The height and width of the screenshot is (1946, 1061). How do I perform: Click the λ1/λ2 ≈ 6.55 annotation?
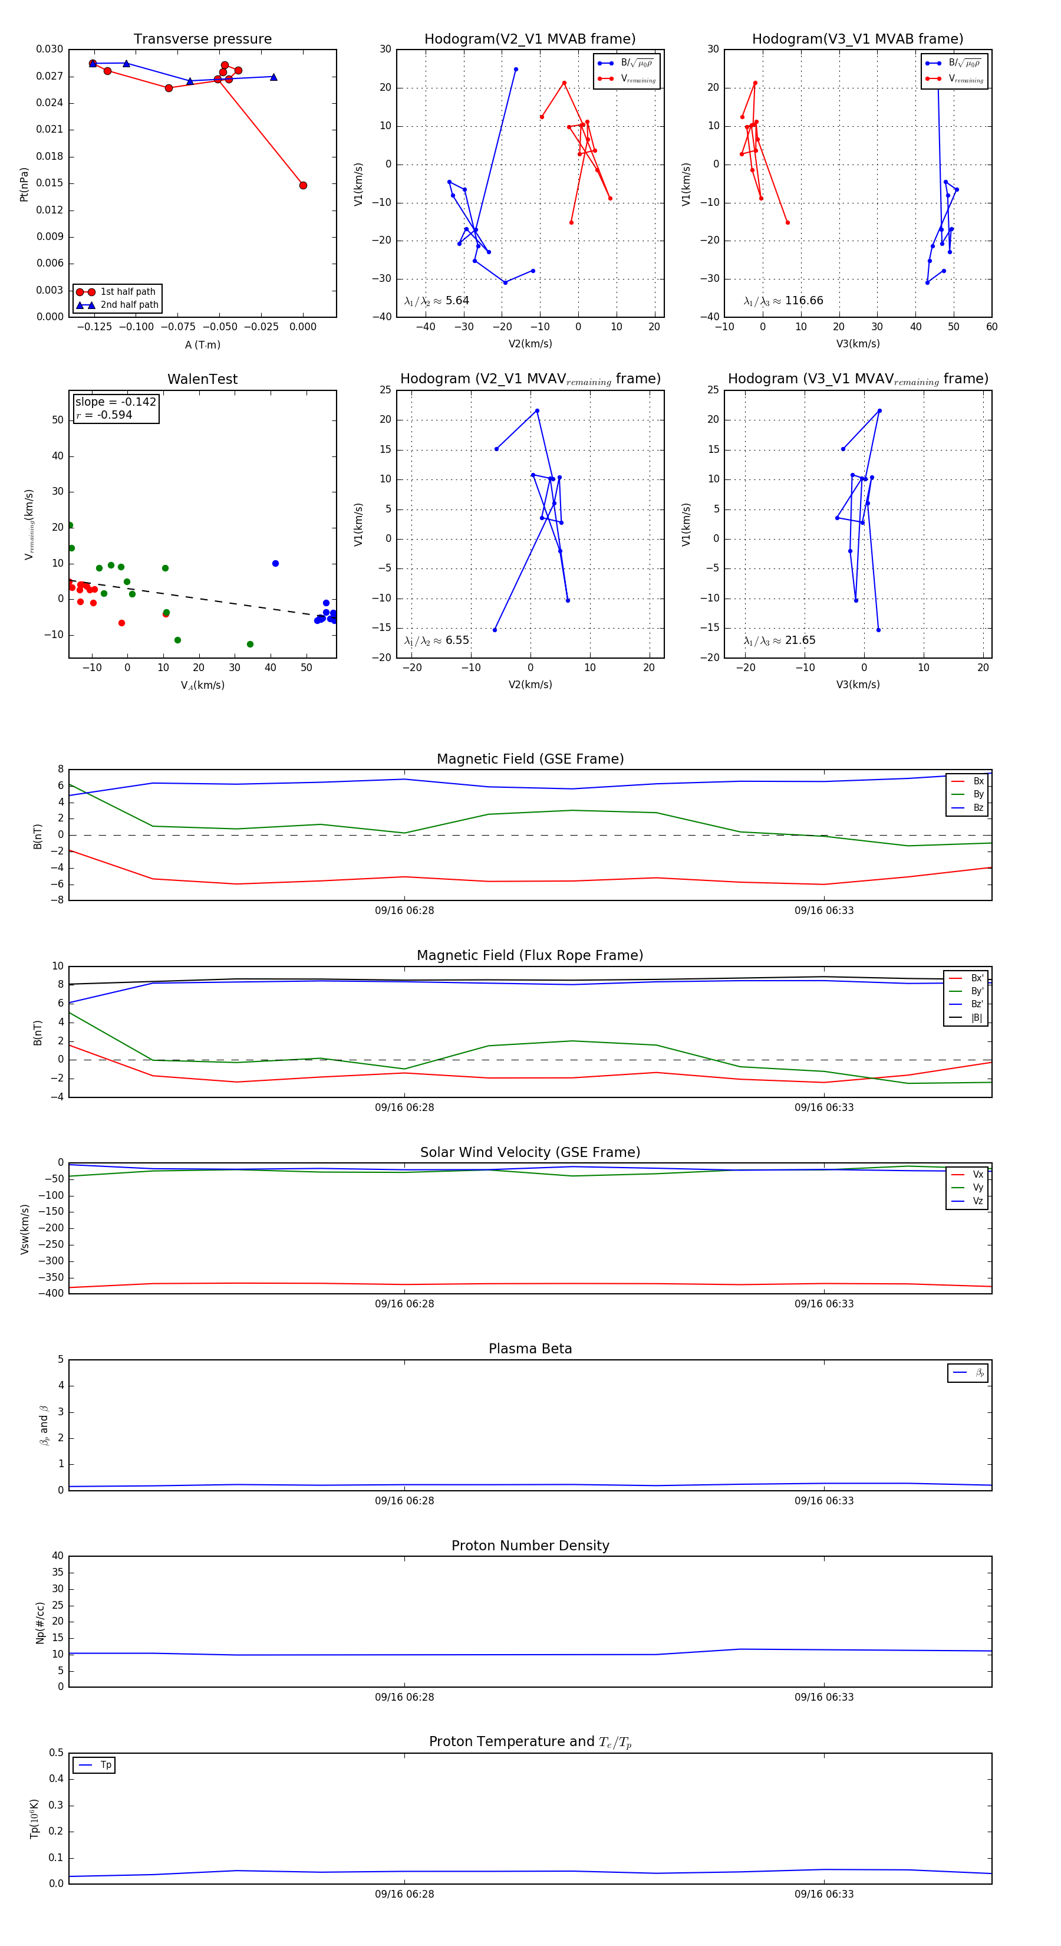tap(436, 640)
